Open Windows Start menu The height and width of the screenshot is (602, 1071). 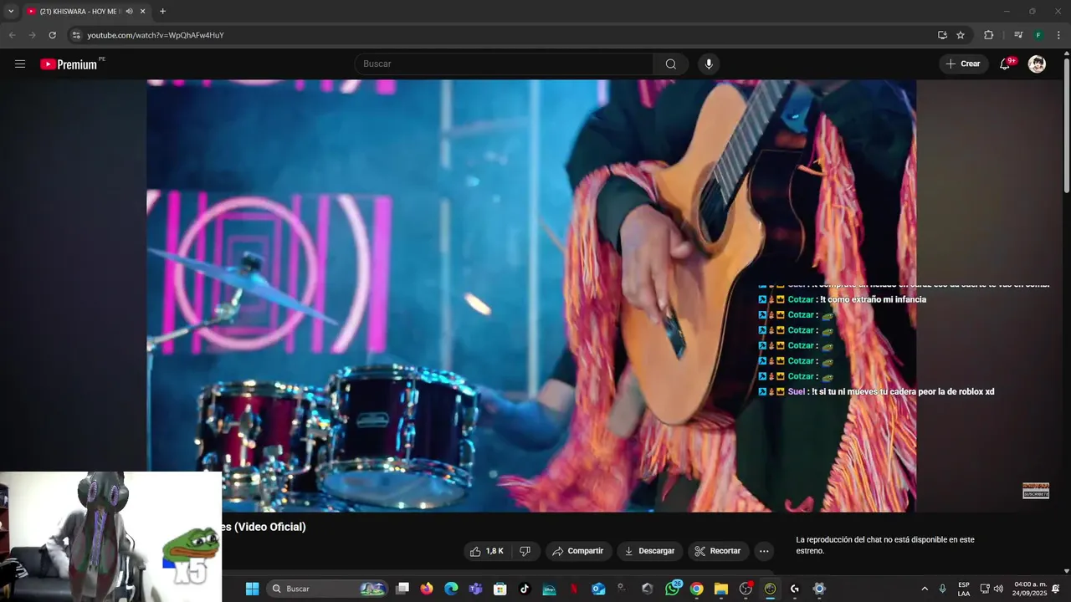pos(252,589)
